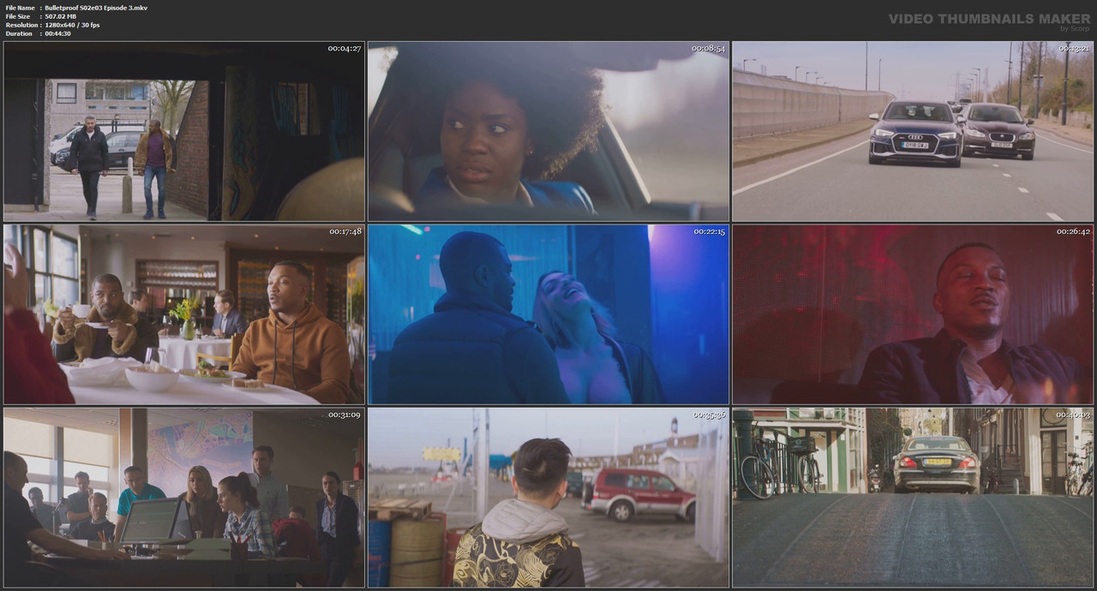Open thumbnail of woman driving a car
This screenshot has width=1097, height=591.
coord(548,131)
